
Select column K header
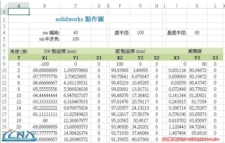(197, 6)
